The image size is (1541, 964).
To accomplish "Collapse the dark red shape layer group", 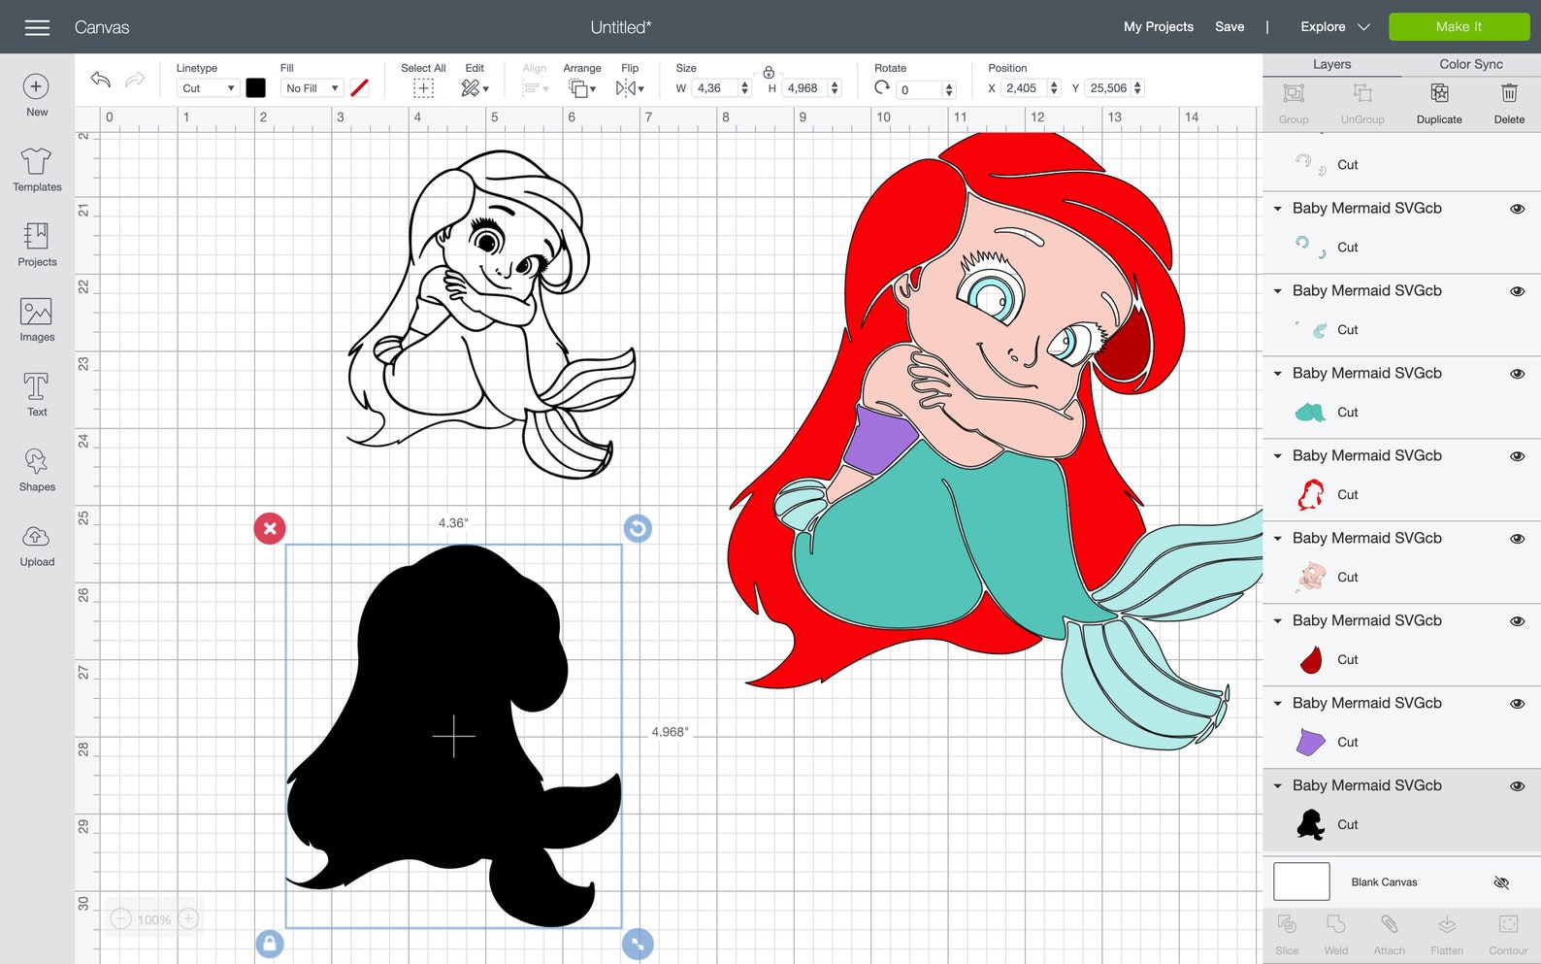I will click(1278, 621).
